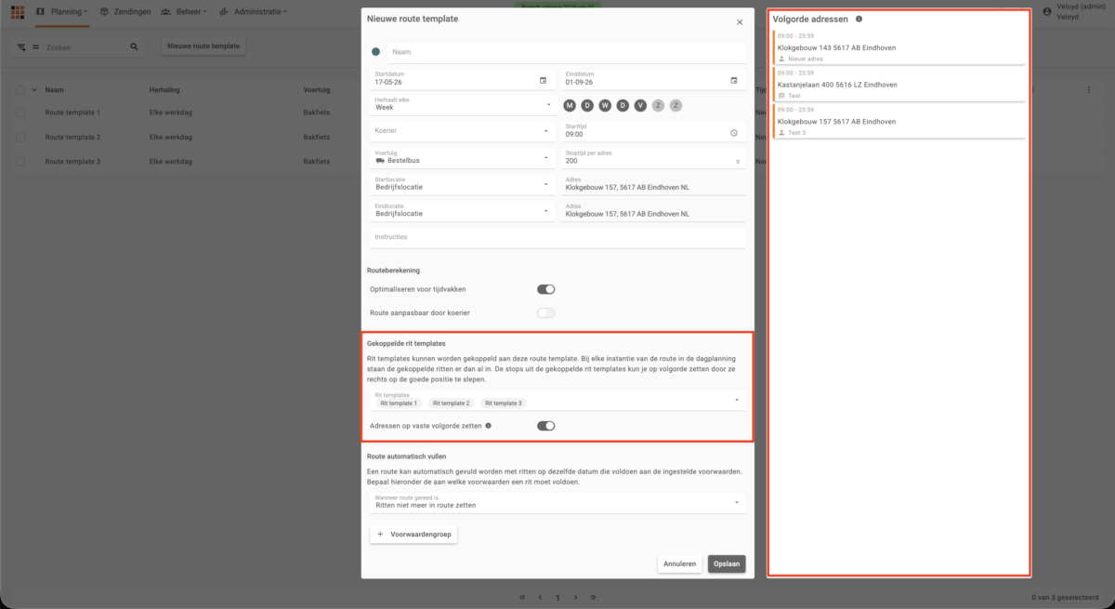Viewport: 1115px width, 609px height.
Task: Open the Beheer menu
Action: coord(183,11)
